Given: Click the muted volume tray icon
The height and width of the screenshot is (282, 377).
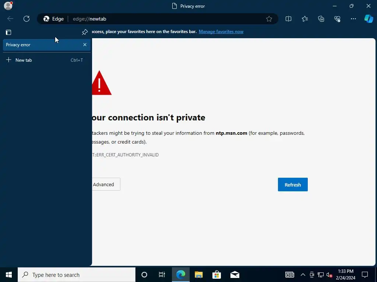Looking at the screenshot, I should [330, 275].
